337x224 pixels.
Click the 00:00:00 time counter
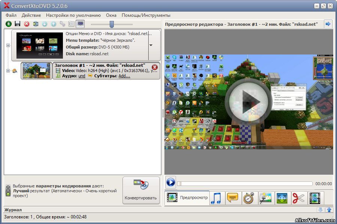pos(324,184)
